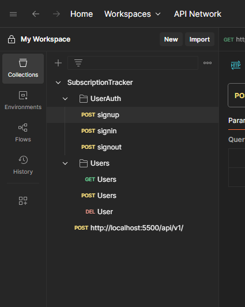The width and height of the screenshot is (245, 307).
Task: Open the POST Users request
Action: click(133, 196)
